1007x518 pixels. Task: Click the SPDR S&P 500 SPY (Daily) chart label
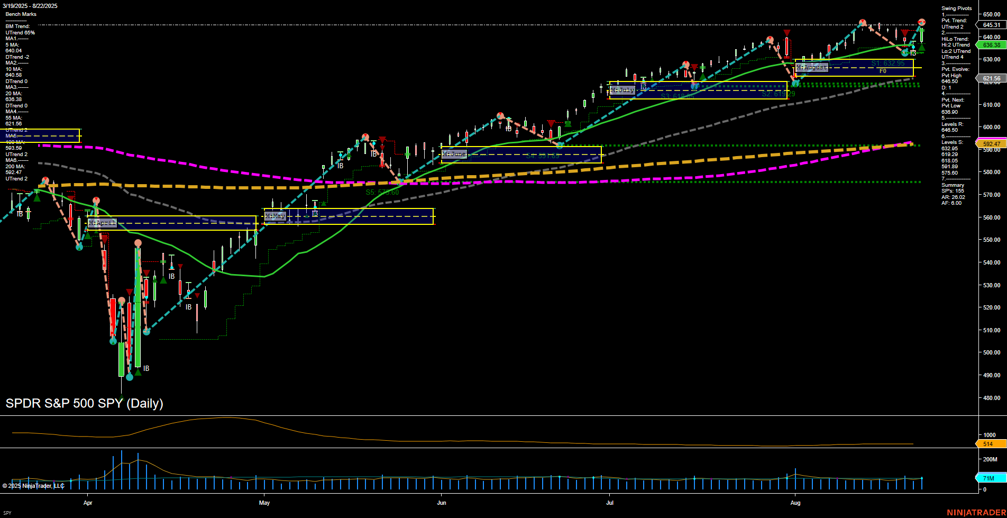point(85,403)
